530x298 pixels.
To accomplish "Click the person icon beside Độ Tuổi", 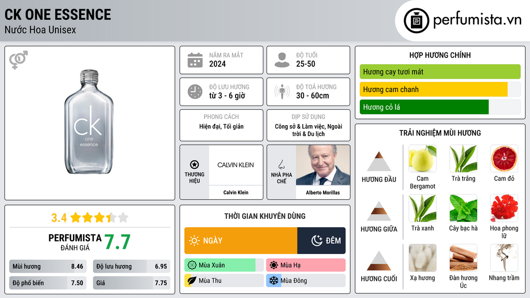I will click(x=282, y=60).
